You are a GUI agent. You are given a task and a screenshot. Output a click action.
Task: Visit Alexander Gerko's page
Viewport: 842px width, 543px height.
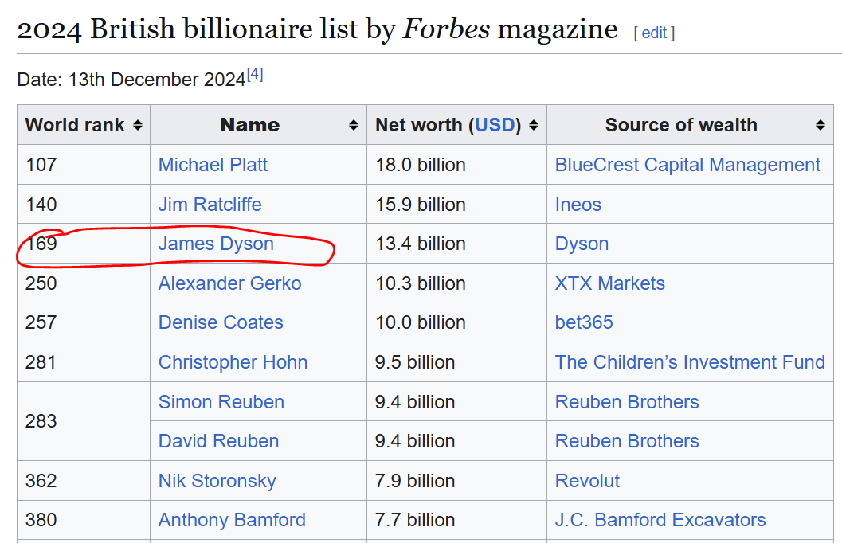[229, 283]
